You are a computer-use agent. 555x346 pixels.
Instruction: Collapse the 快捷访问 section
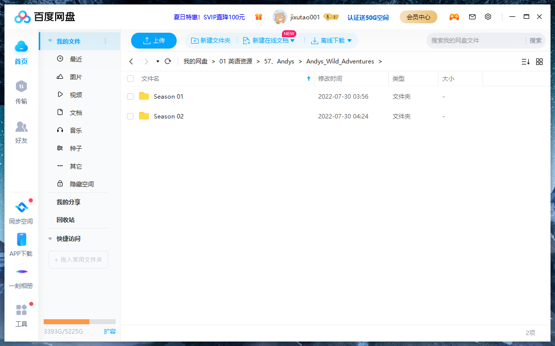point(50,239)
